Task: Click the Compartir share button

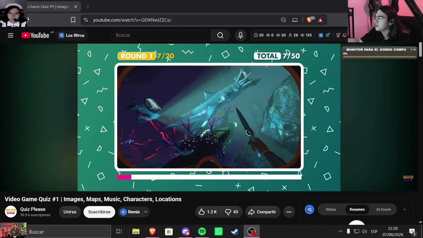Action: click(263, 212)
